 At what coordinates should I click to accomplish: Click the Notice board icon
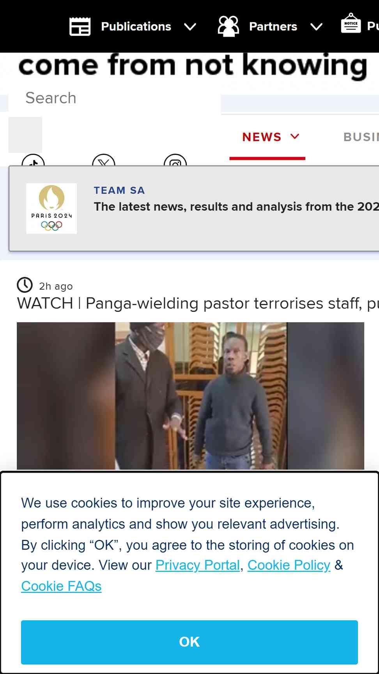coord(351,23)
